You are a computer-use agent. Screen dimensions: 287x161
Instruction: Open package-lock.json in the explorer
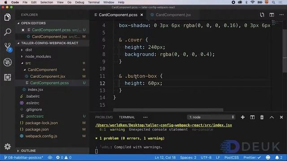[x=42, y=123]
